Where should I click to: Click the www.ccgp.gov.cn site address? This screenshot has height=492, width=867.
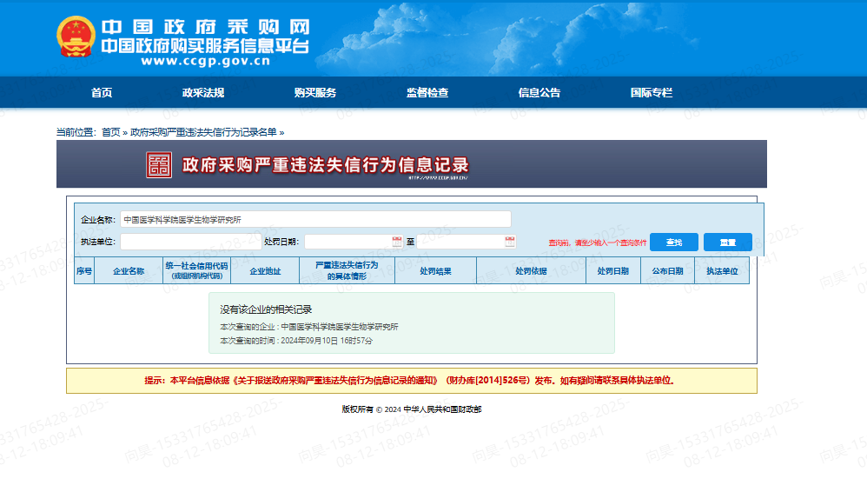pos(206,62)
